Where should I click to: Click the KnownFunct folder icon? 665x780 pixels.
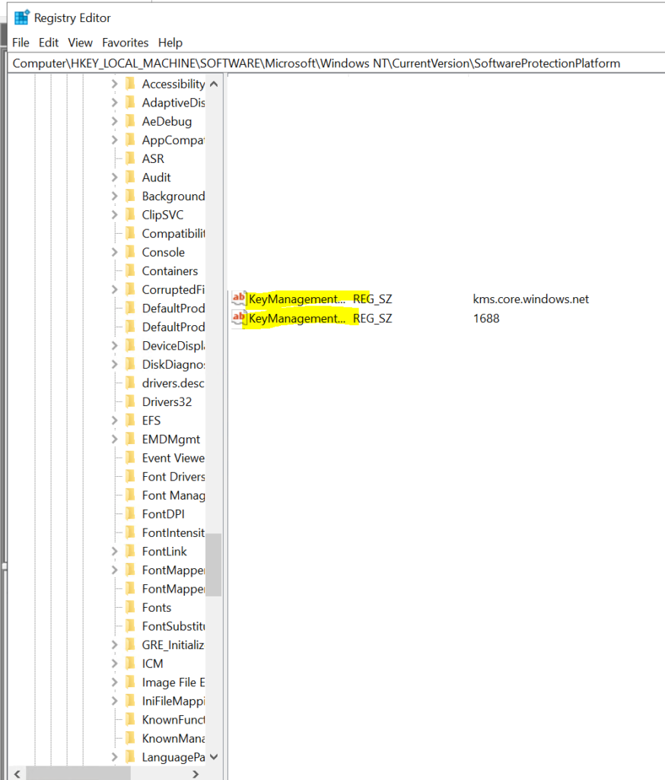(x=130, y=719)
